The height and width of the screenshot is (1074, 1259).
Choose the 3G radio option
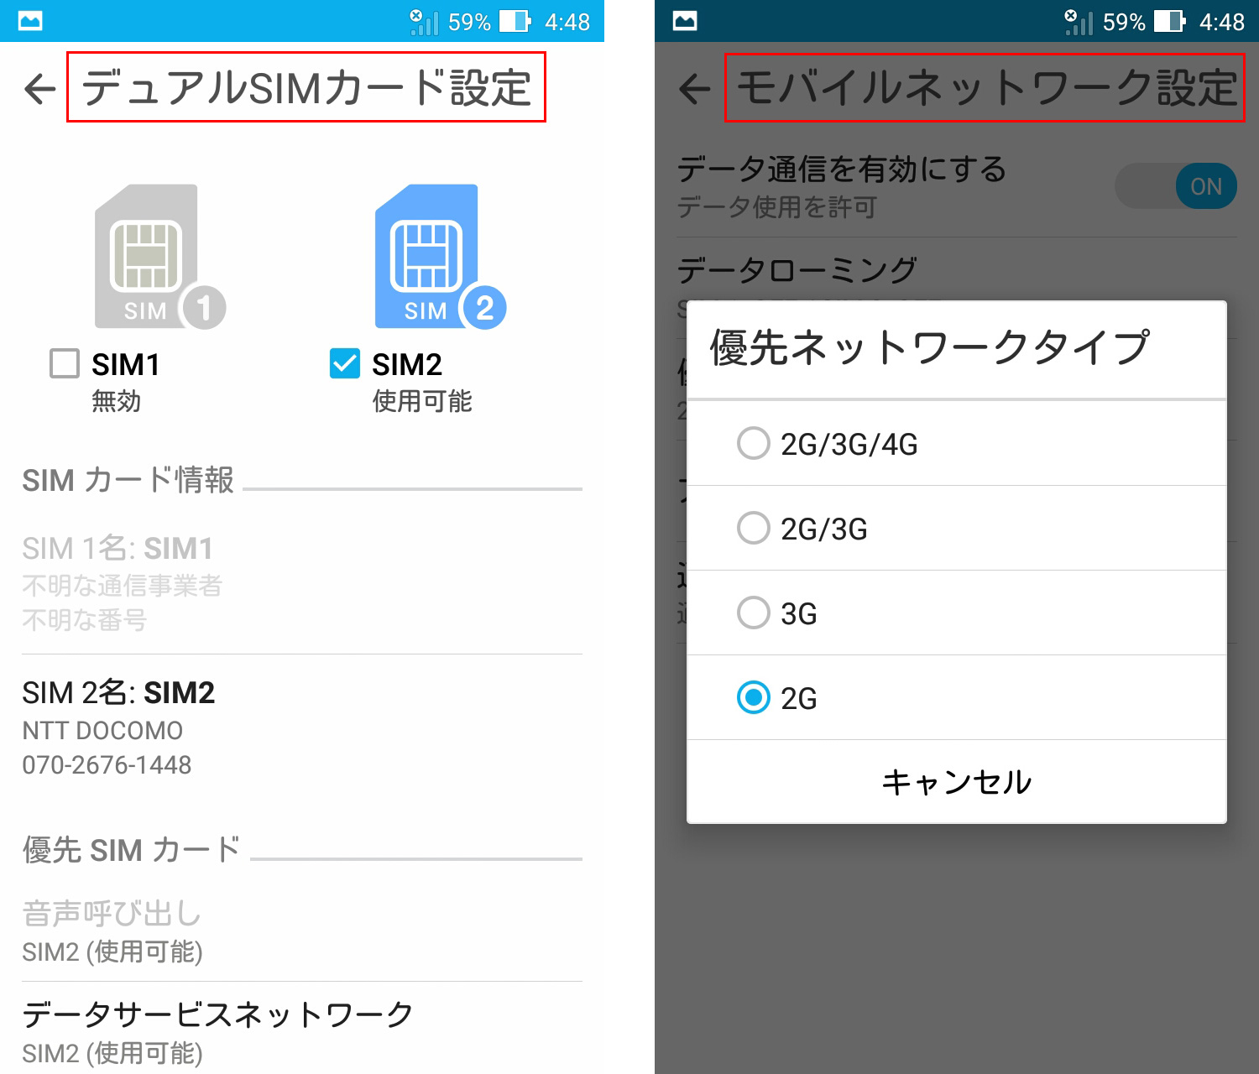coord(957,613)
